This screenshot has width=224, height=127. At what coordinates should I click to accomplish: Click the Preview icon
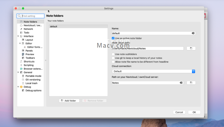coord(23,54)
